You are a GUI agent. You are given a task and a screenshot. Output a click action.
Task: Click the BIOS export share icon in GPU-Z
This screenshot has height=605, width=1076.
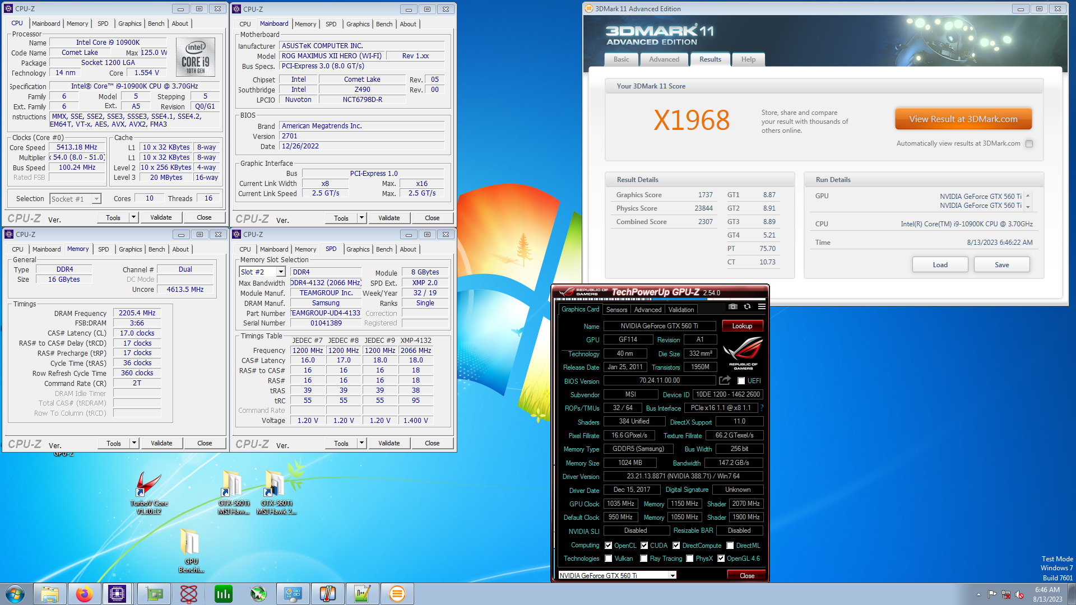[725, 380]
